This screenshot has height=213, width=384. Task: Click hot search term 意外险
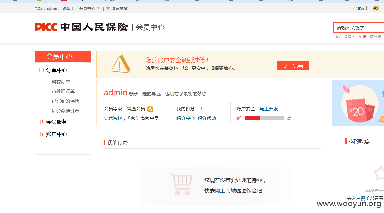pyautogui.click(x=375, y=37)
